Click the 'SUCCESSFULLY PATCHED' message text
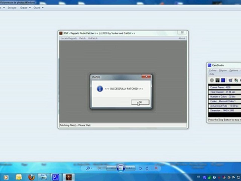 click(124, 89)
